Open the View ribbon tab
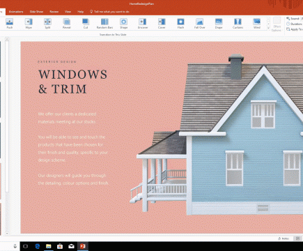The height and width of the screenshot is (251, 303). point(68,12)
